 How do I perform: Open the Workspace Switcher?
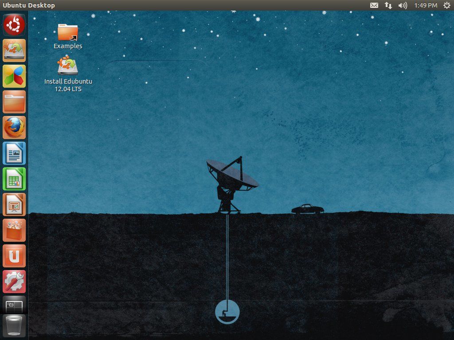pos(14,305)
